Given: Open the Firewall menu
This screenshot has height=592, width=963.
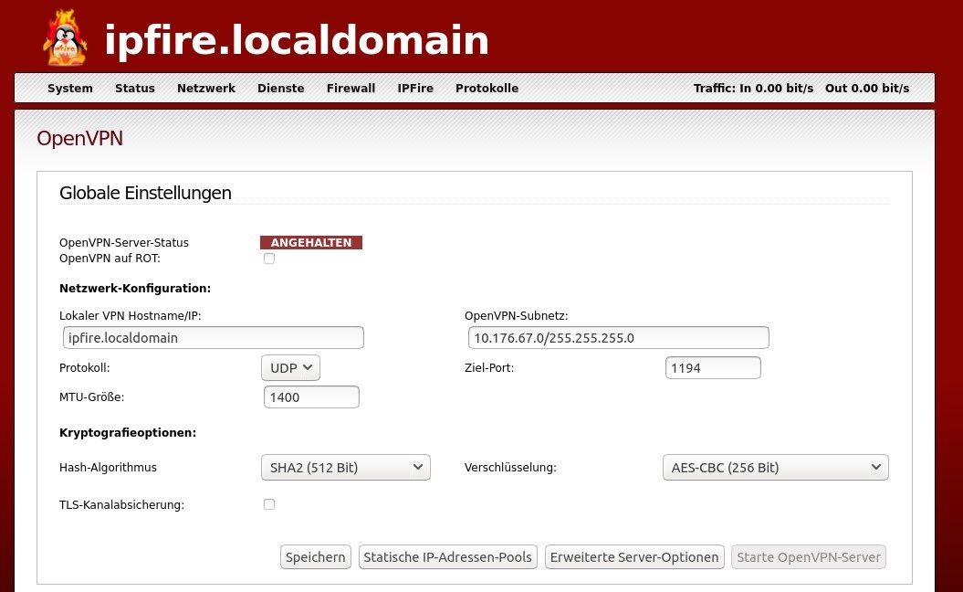Looking at the screenshot, I should [x=351, y=88].
